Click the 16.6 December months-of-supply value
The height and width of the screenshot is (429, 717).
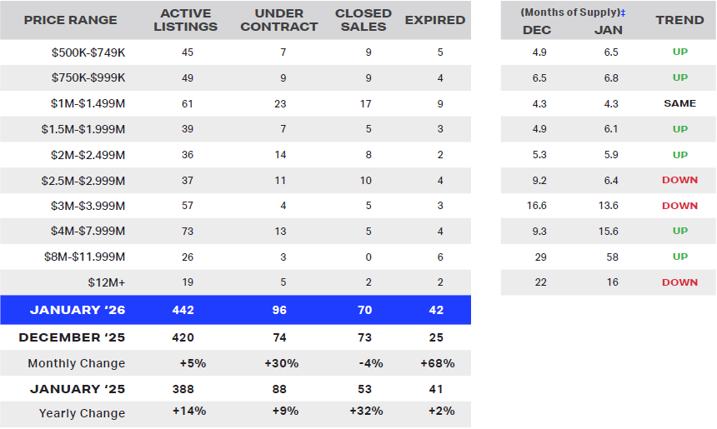click(x=537, y=206)
